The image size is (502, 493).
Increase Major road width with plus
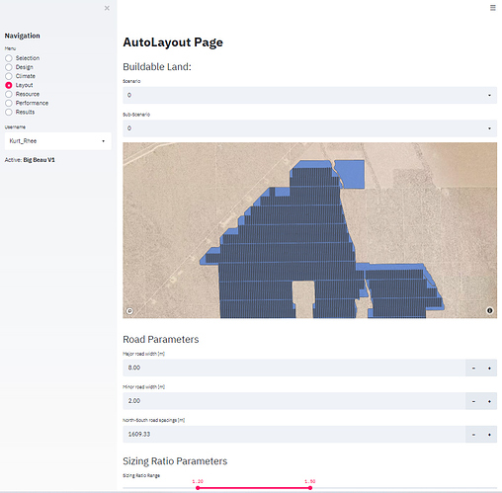point(489,368)
